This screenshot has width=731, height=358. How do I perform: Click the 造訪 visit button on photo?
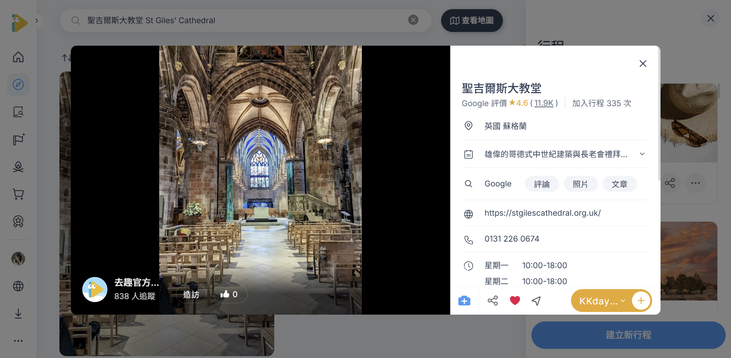pyautogui.click(x=191, y=294)
